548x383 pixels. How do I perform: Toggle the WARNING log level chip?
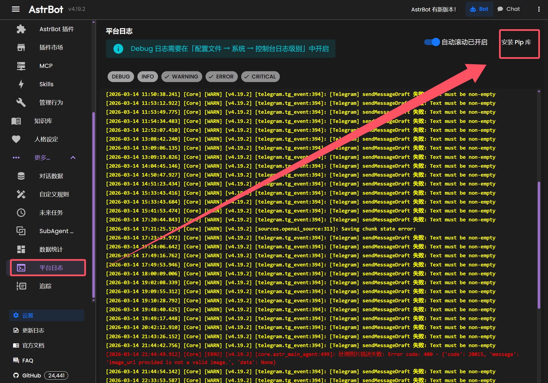[181, 76]
